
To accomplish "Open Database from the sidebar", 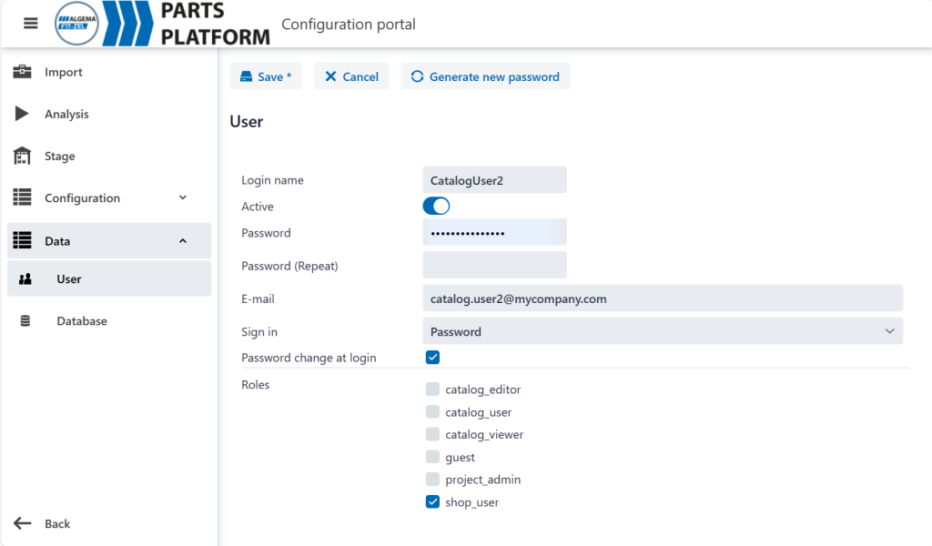I will click(x=82, y=321).
